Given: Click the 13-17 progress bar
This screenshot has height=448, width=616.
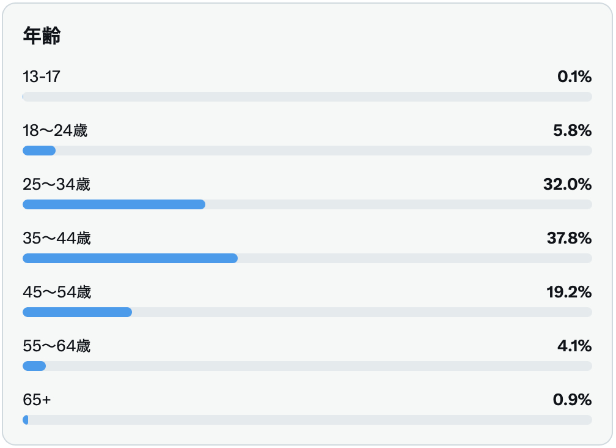Looking at the screenshot, I should 307,97.
